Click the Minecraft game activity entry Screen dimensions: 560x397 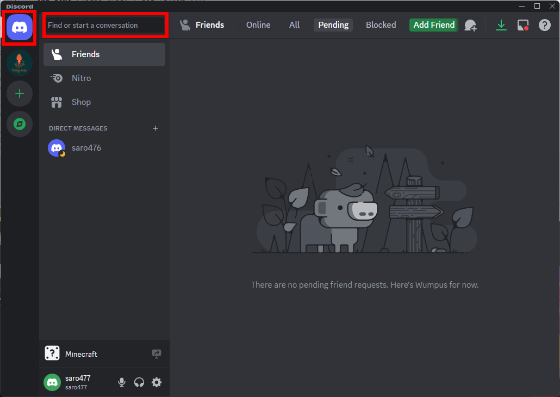(x=104, y=353)
